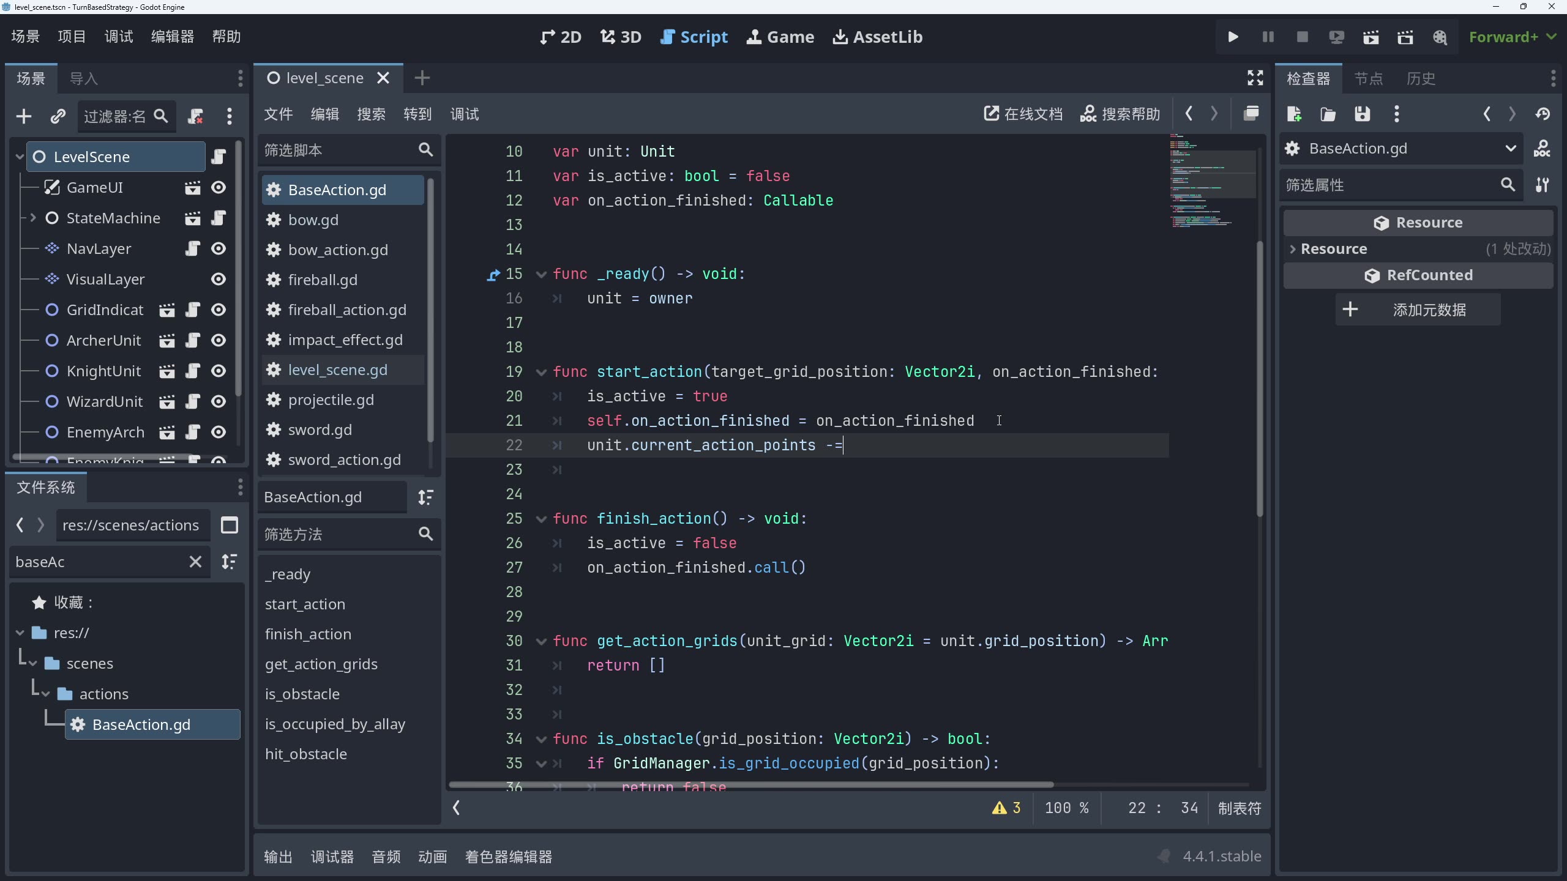1567x881 pixels.
Task: Run the project with the play icon
Action: pos(1233,37)
